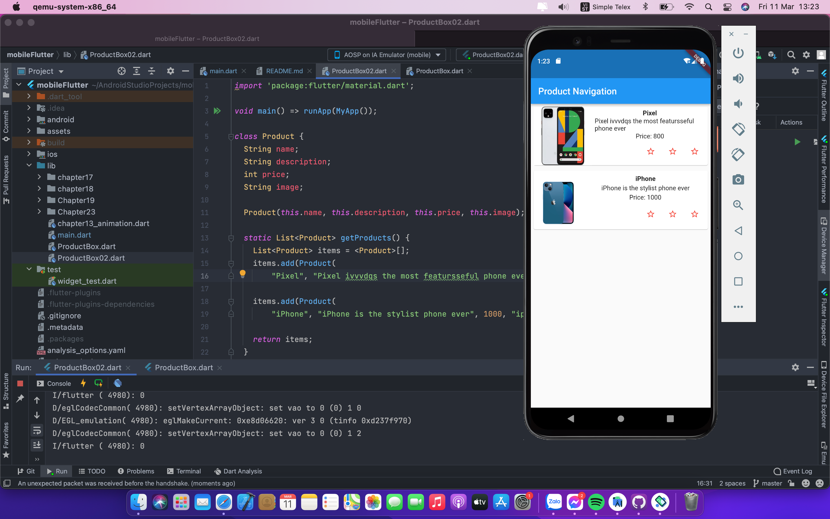Lower emulator volume with volume down icon

[738, 104]
